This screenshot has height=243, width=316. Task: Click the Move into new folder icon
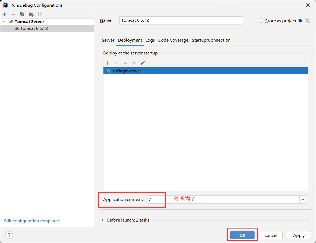point(31,14)
